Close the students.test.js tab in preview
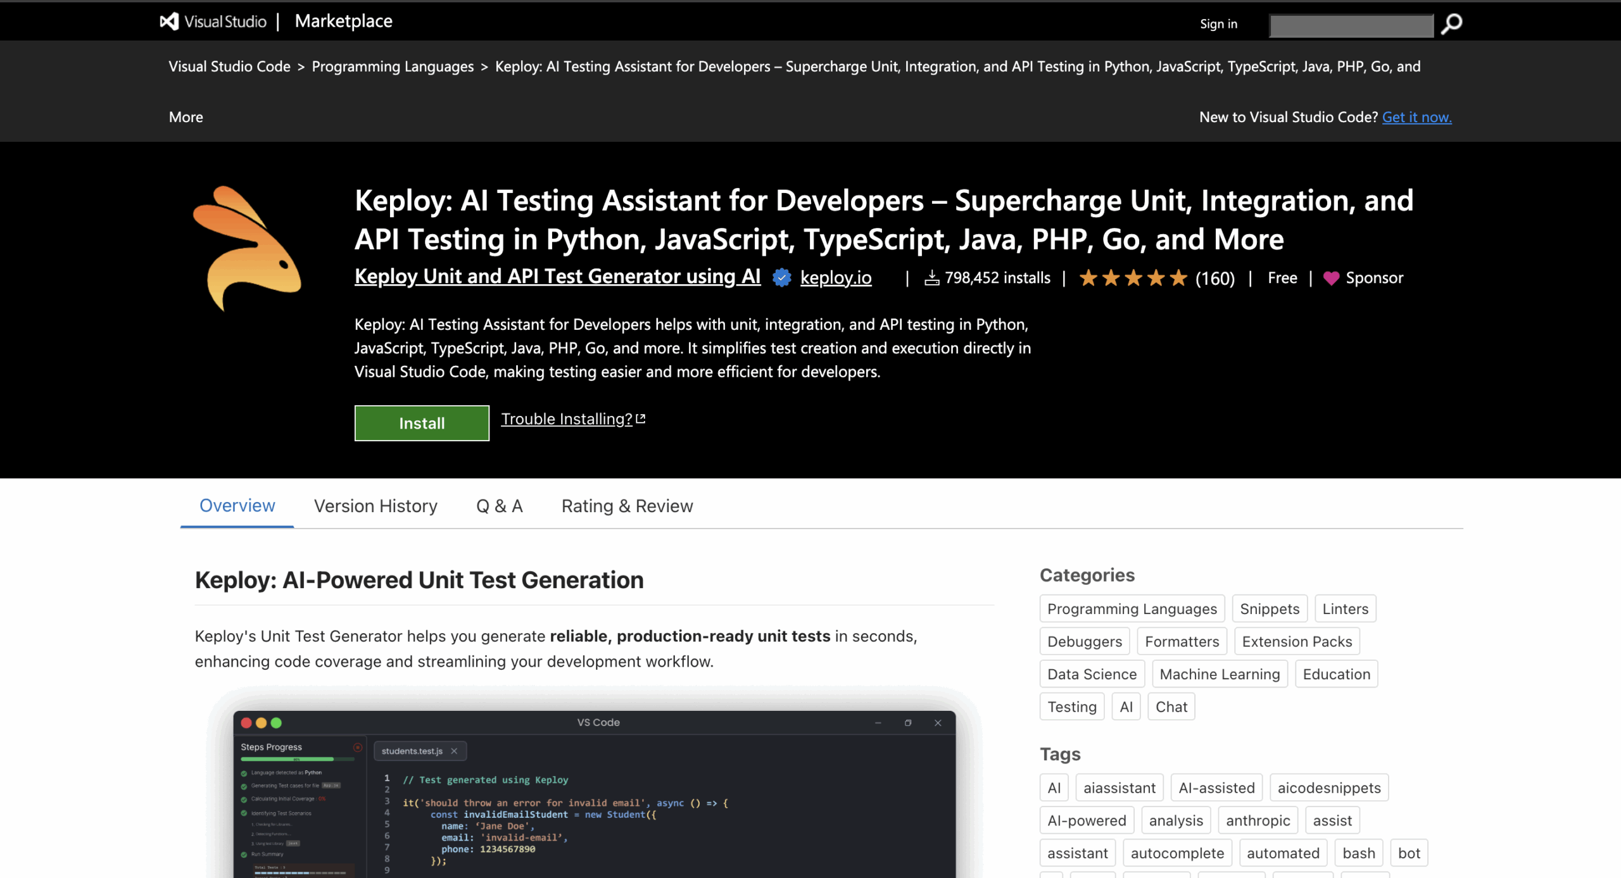Image resolution: width=1621 pixels, height=878 pixels. coord(454,751)
